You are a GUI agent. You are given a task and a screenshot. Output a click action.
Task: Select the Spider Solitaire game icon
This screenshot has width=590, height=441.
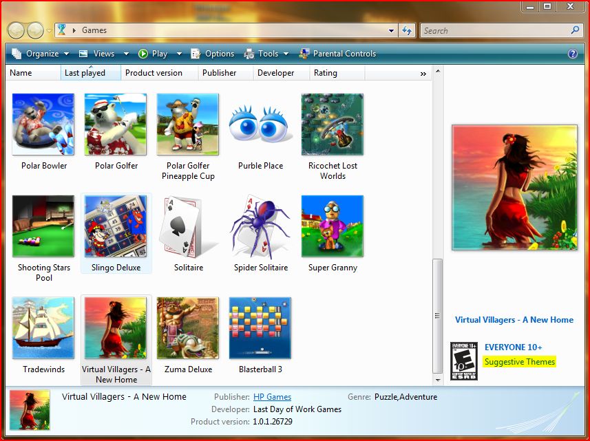260,226
